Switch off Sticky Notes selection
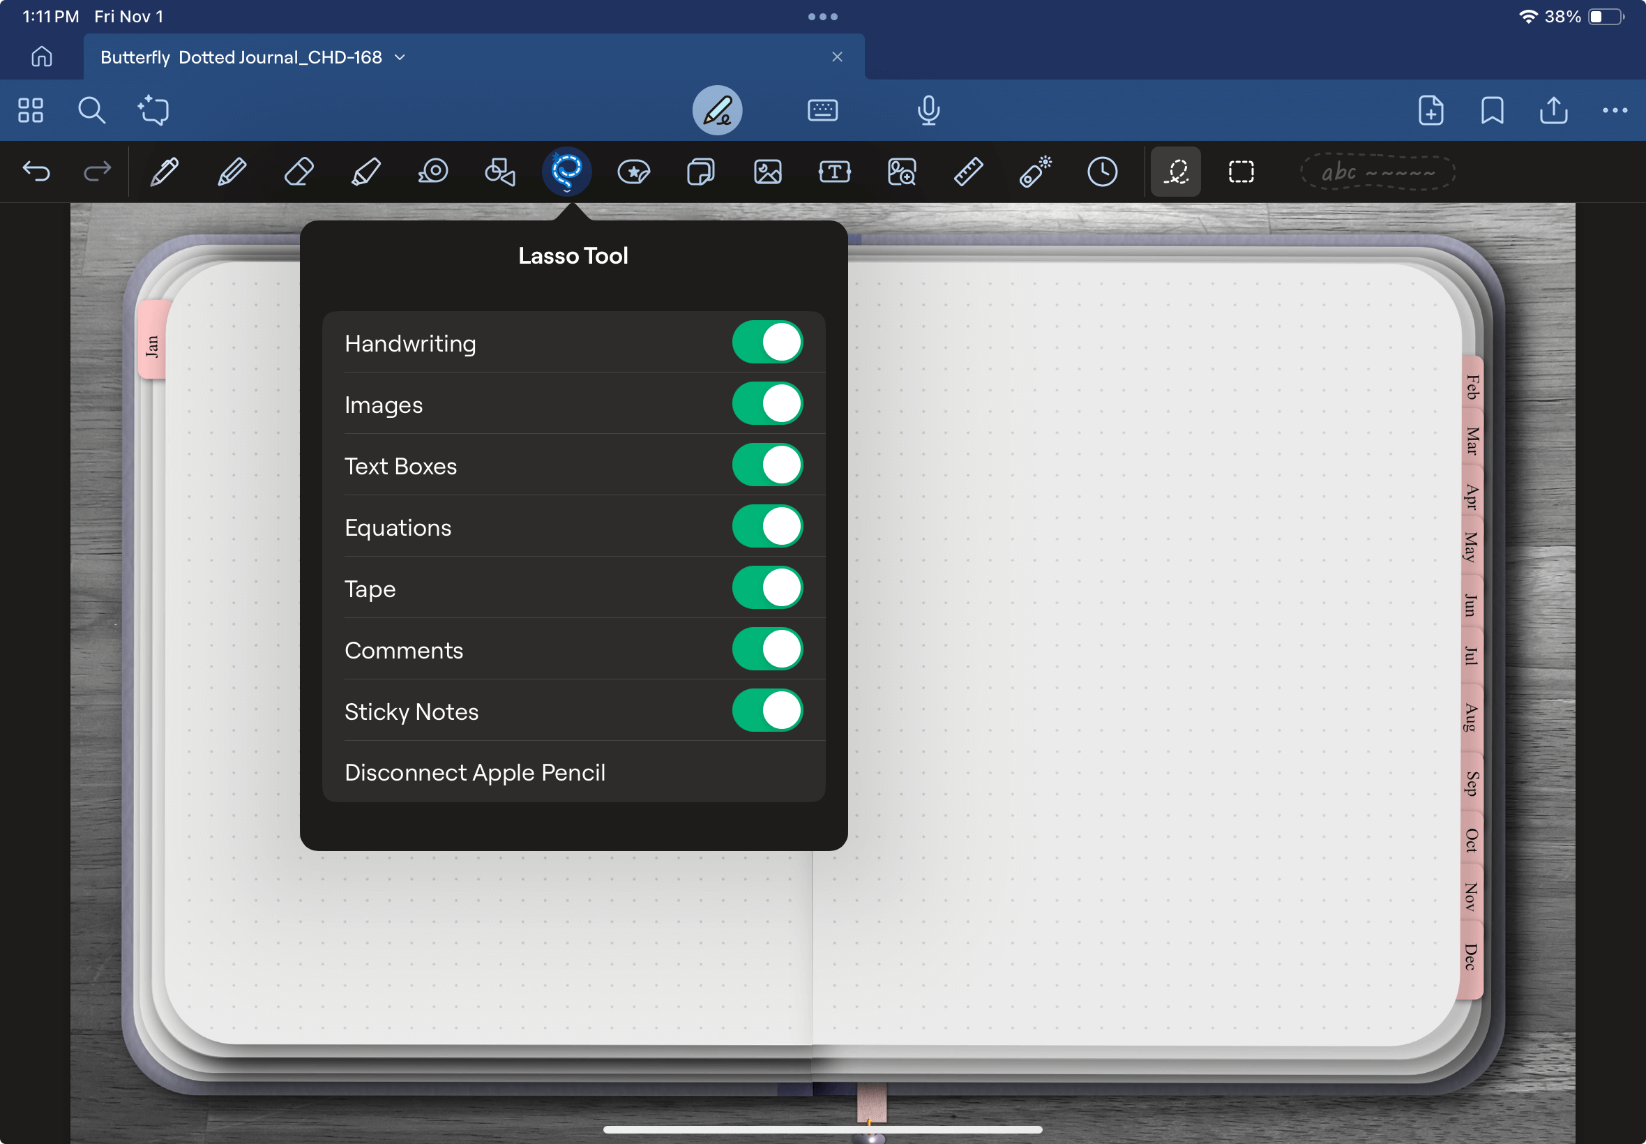1646x1144 pixels. click(x=767, y=710)
